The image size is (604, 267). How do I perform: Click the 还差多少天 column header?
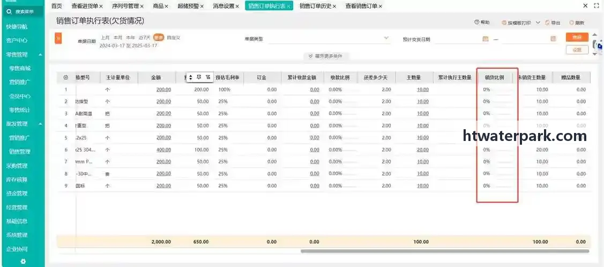tap(376, 77)
